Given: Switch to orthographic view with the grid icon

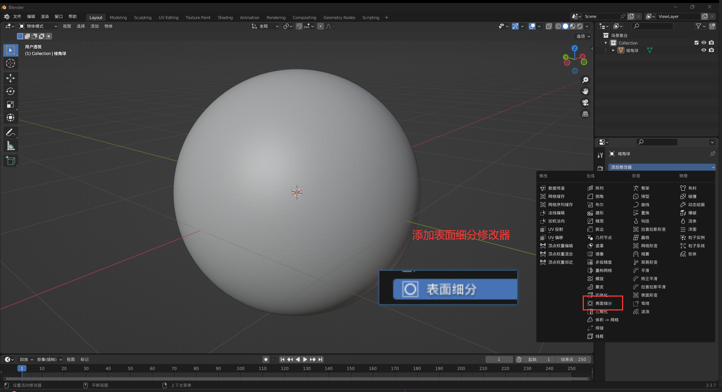Looking at the screenshot, I should point(585,114).
